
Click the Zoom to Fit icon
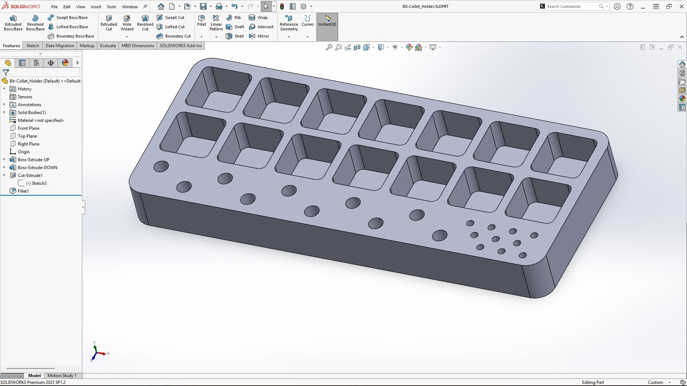tap(329, 47)
